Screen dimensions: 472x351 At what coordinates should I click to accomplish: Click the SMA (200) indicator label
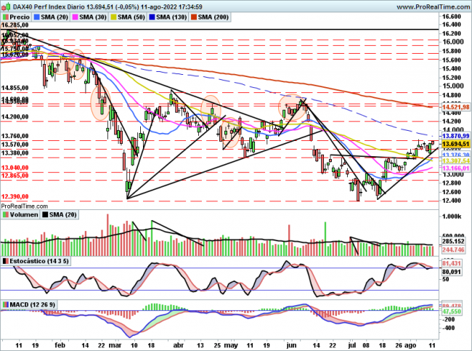click(230, 16)
